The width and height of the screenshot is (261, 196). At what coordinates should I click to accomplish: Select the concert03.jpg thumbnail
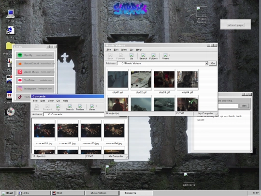click(91, 130)
